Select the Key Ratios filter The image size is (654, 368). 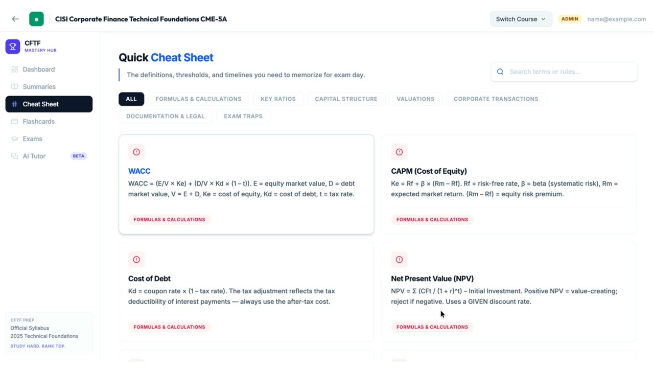(x=278, y=99)
